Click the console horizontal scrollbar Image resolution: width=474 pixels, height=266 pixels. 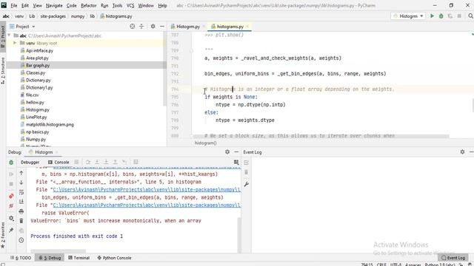(58, 251)
